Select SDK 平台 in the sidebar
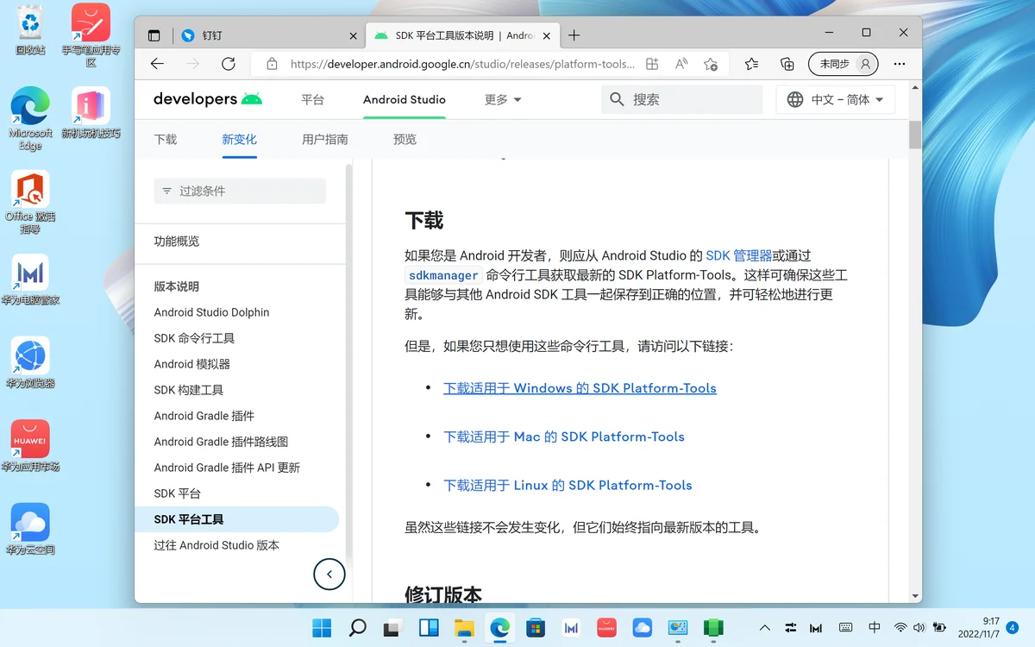This screenshot has height=647, width=1035. point(178,493)
